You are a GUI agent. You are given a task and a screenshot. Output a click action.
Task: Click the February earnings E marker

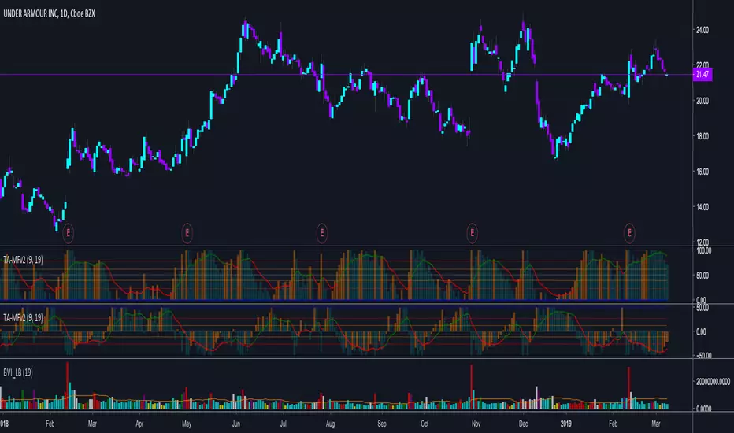coord(69,233)
